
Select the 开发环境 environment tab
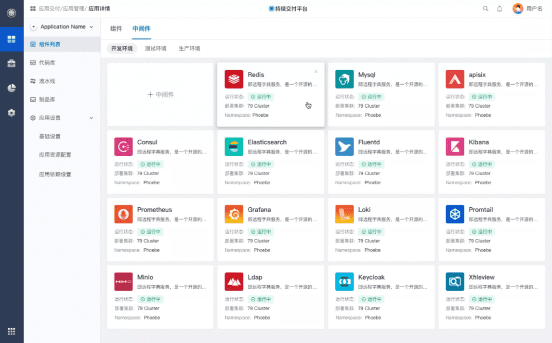(x=122, y=49)
